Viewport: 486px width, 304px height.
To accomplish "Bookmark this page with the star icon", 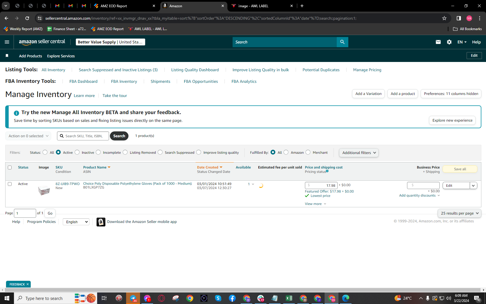I will (444, 18).
